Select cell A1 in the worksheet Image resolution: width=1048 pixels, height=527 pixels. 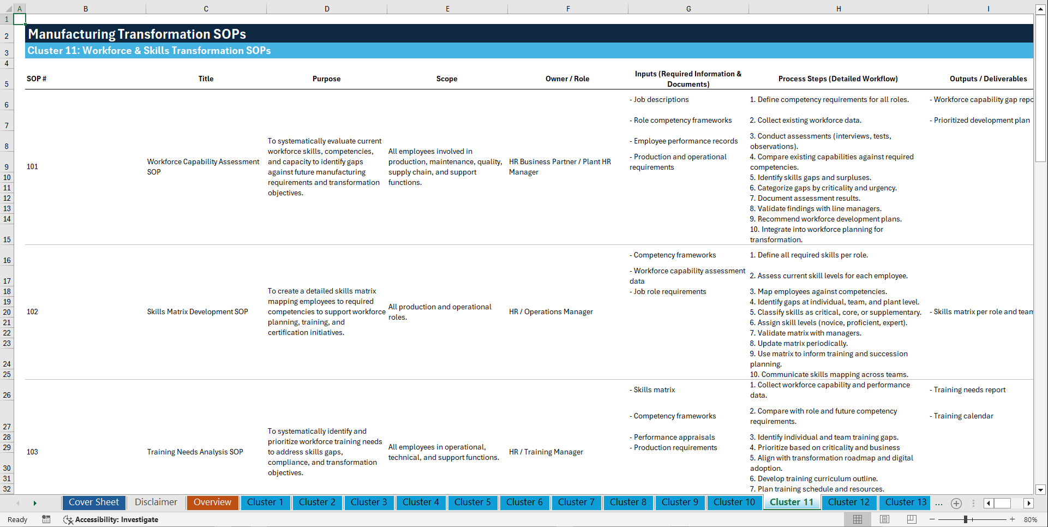pos(20,18)
